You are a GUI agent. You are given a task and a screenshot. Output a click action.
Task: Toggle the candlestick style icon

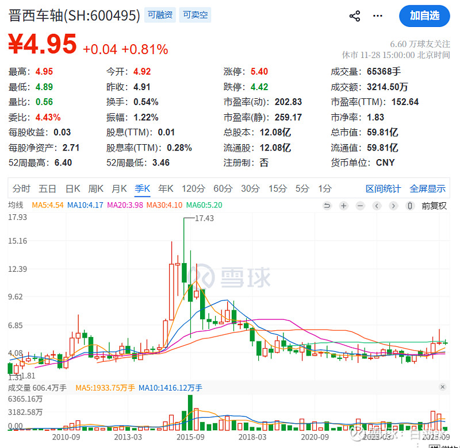pyautogui.click(x=410, y=206)
